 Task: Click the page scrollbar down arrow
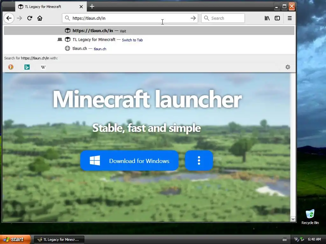293,219
